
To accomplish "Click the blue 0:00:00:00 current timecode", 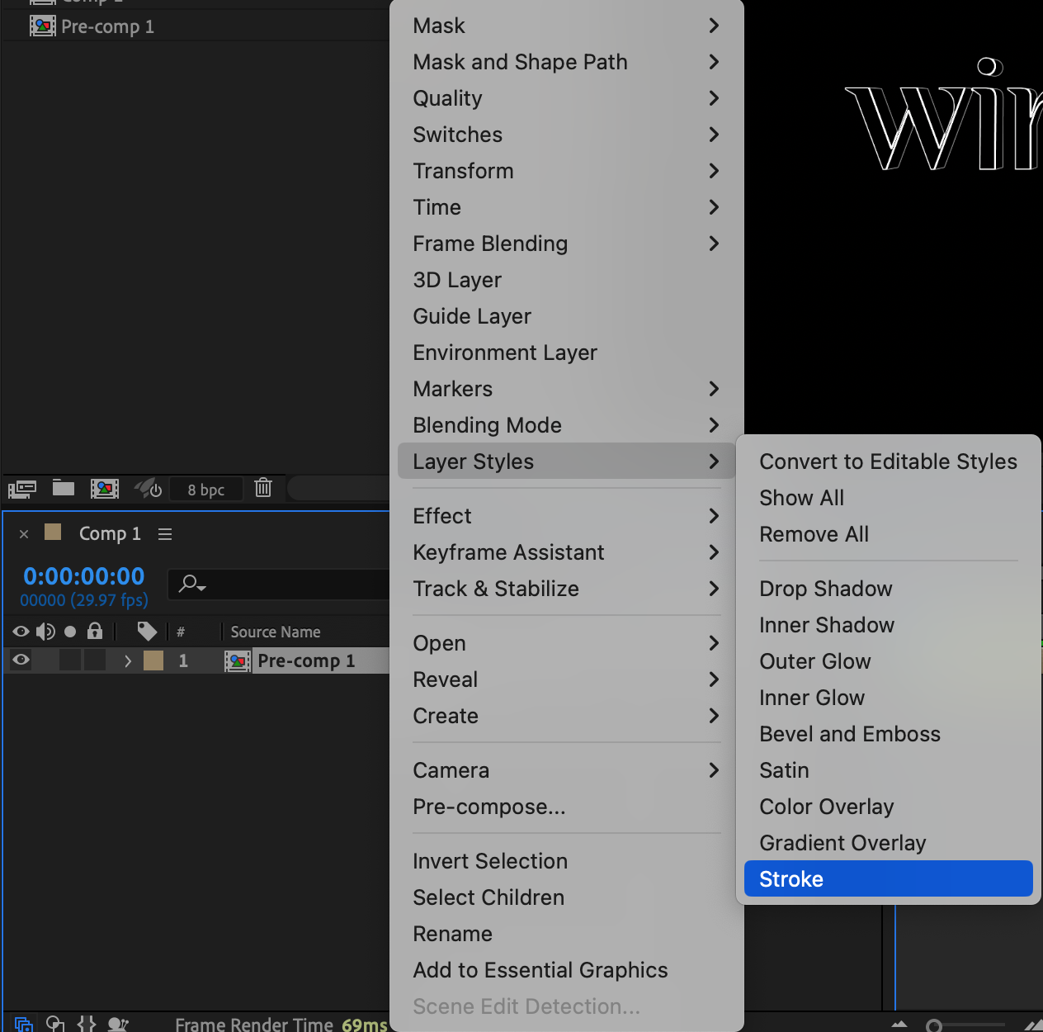I will (83, 576).
